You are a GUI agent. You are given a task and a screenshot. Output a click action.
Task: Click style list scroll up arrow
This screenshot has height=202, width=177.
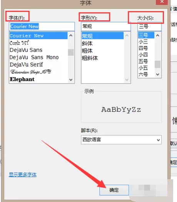[127, 35]
